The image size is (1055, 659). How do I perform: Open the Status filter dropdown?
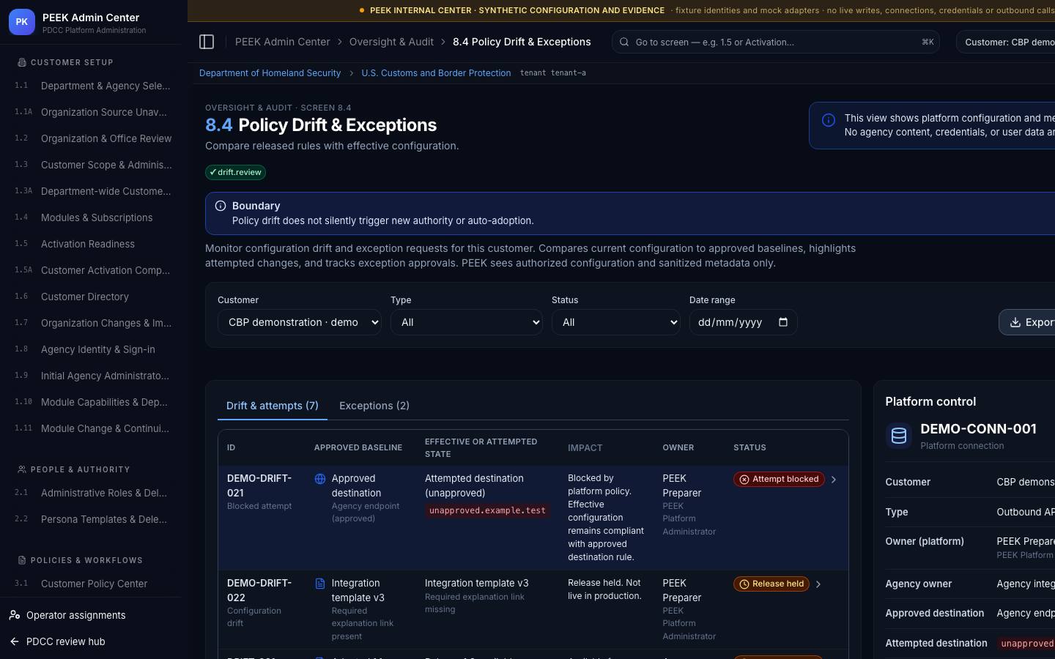[616, 322]
